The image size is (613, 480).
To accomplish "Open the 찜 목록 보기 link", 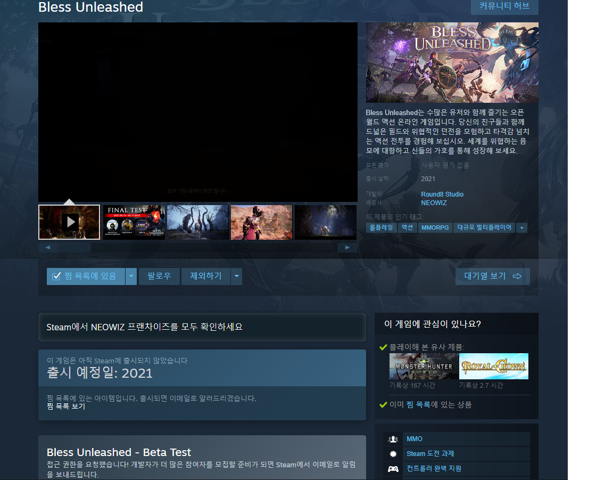I will [x=65, y=406].
